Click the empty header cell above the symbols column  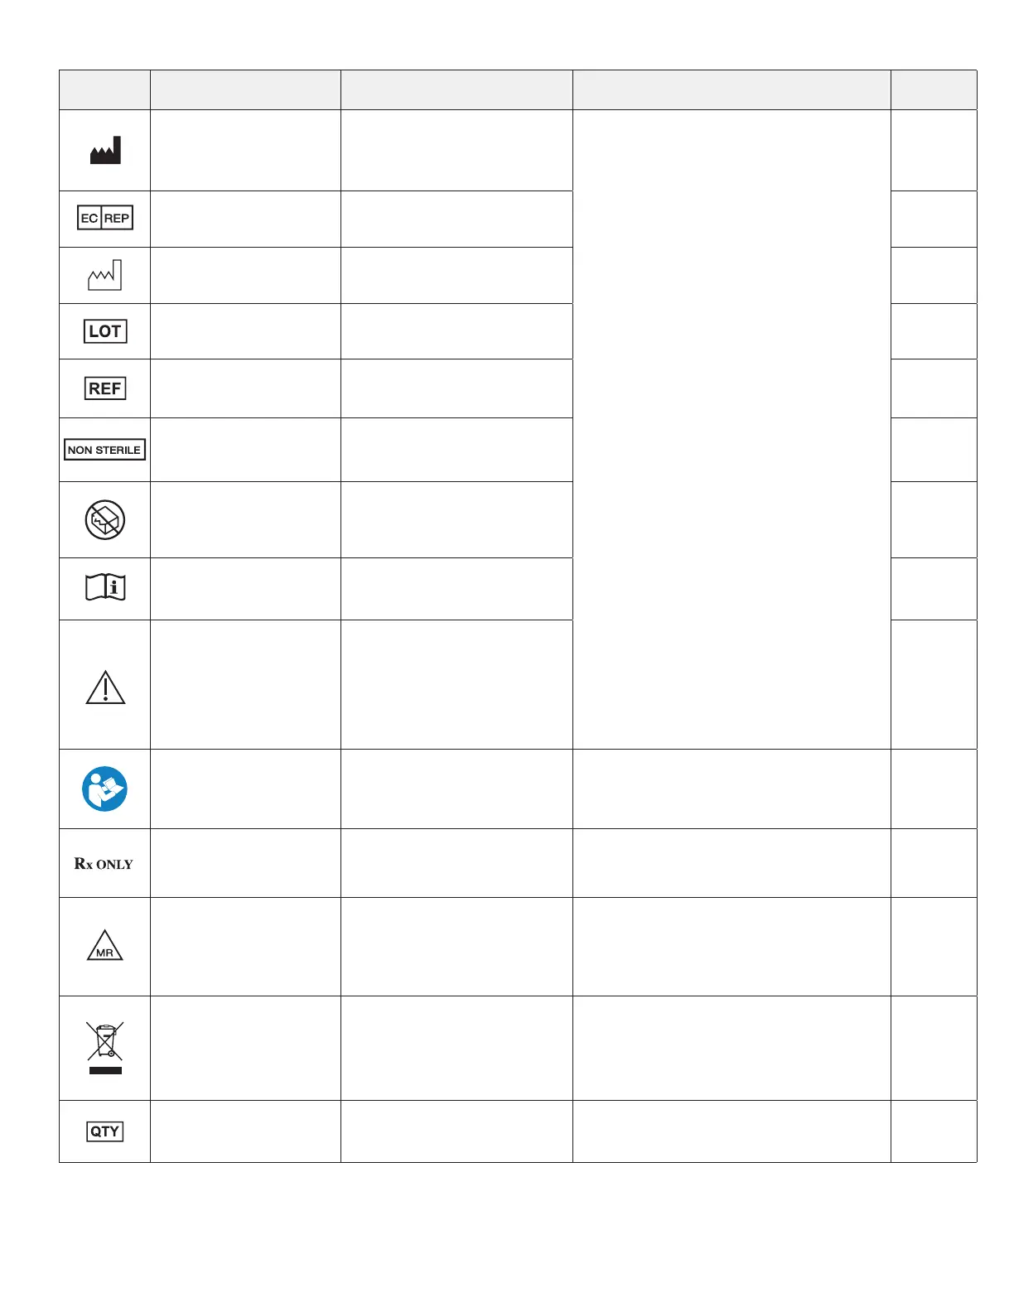pos(104,89)
